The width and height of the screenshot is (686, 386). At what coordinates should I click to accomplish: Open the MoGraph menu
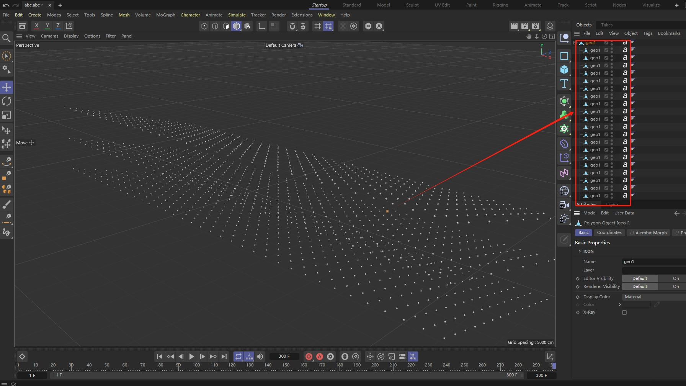tap(166, 15)
